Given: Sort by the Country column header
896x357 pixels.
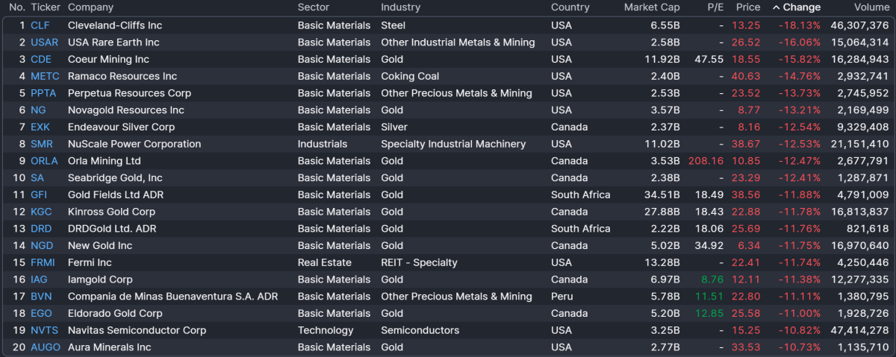Looking at the screenshot, I should [x=570, y=7].
